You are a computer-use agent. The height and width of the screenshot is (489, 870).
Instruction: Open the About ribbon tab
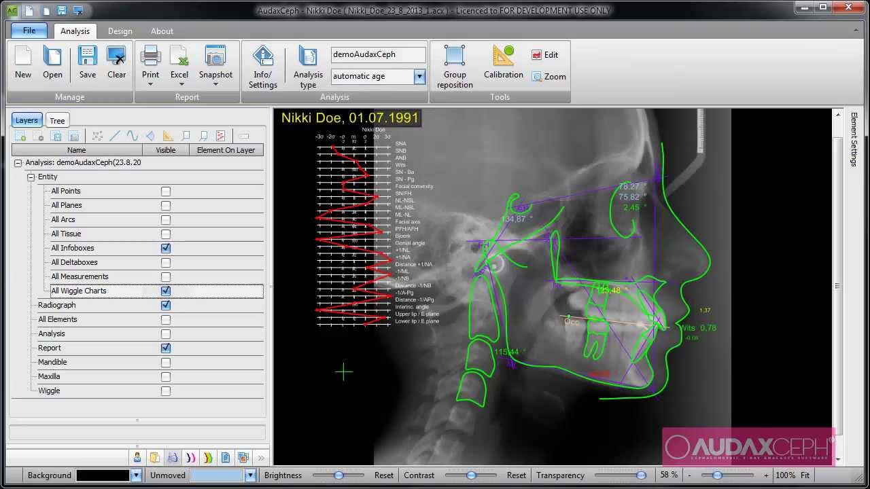(x=162, y=31)
